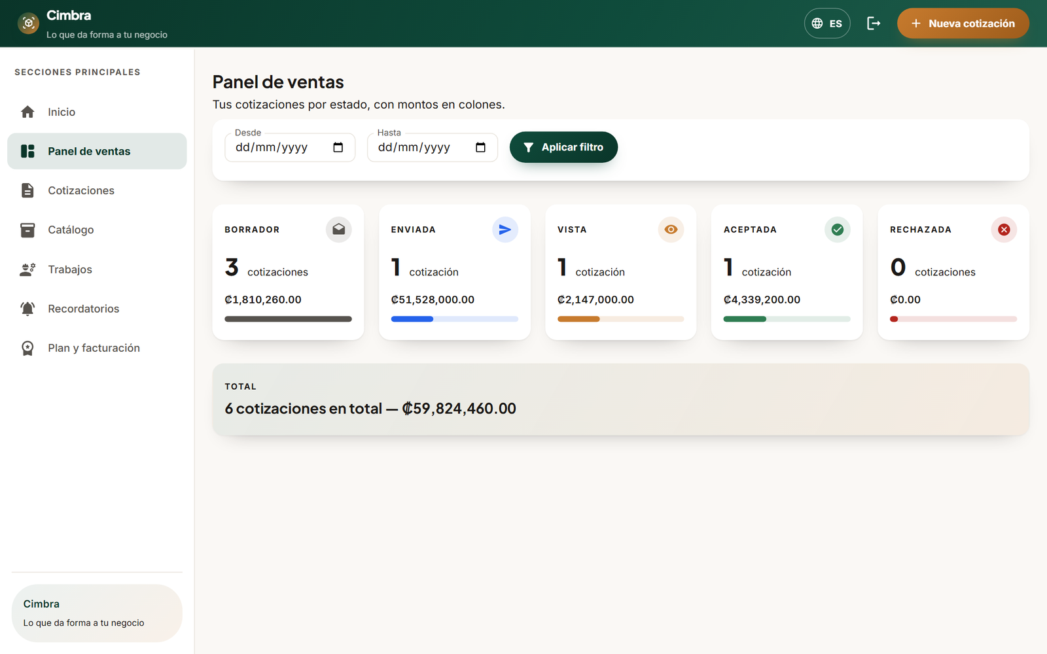Click the Nueva cotización button
This screenshot has width=1047, height=654.
click(x=963, y=24)
